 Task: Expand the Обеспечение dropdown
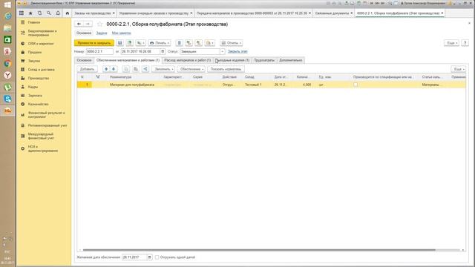tap(191, 69)
